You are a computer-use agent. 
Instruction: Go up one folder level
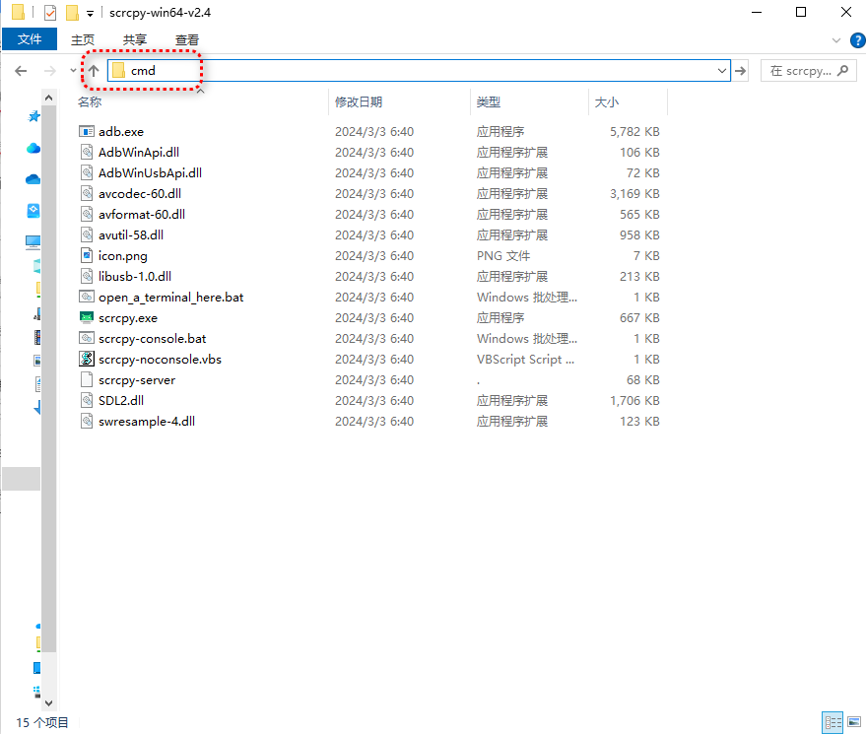pos(94,71)
